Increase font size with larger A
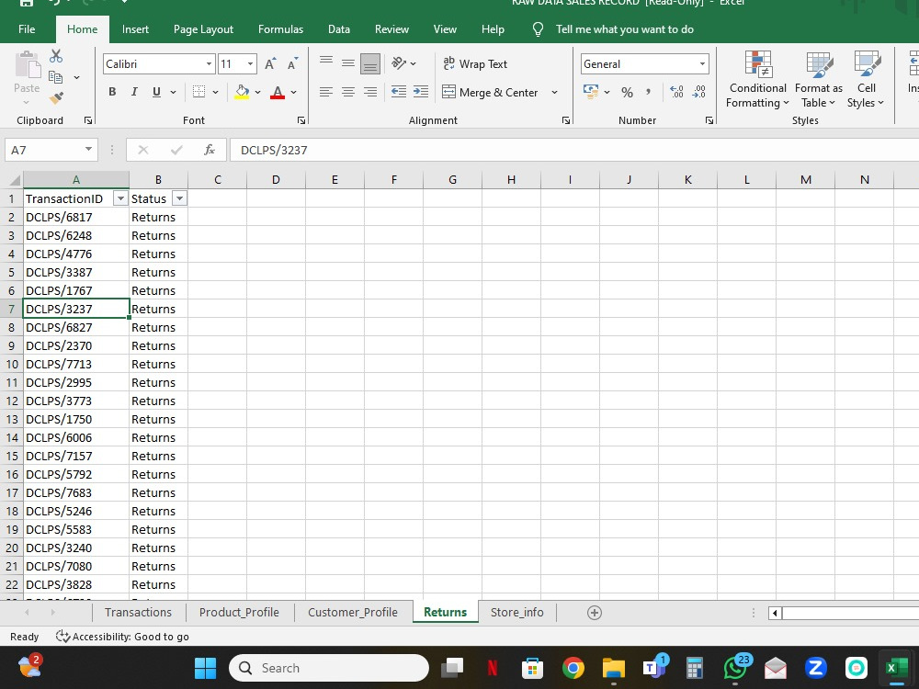The height and width of the screenshot is (689, 919). point(270,64)
